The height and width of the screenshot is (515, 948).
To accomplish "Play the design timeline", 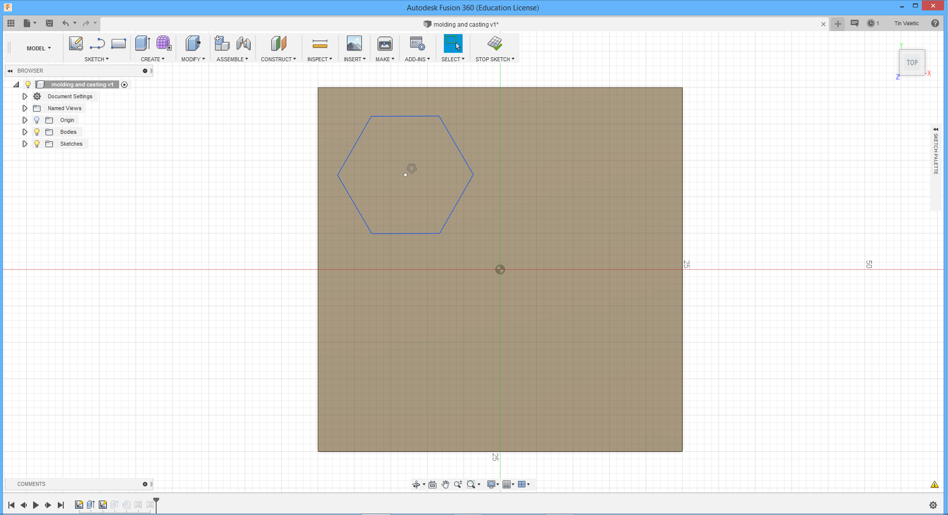I will (x=36, y=505).
